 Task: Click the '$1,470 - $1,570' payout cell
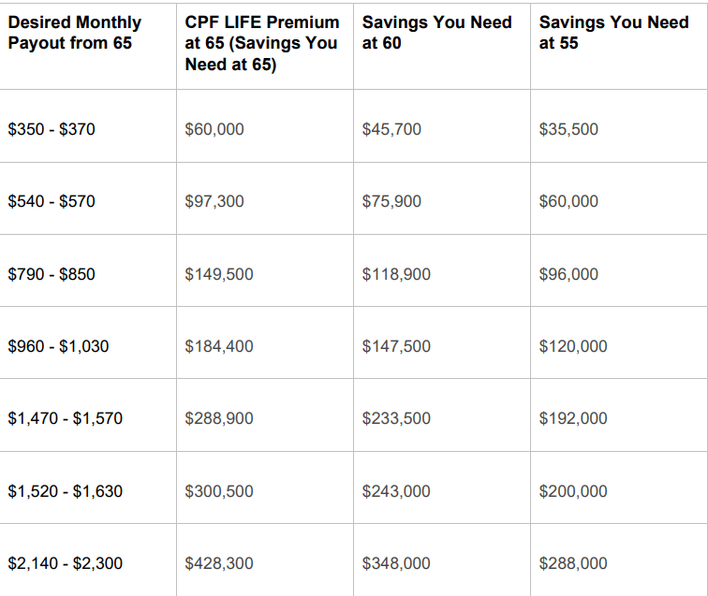pyautogui.click(x=65, y=418)
